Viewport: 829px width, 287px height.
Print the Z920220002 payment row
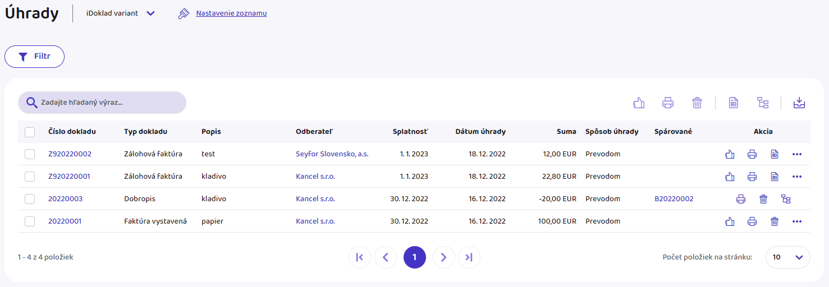click(752, 154)
